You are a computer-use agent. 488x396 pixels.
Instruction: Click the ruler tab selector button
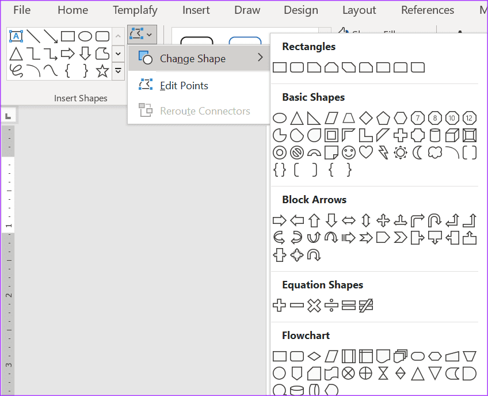point(8,116)
